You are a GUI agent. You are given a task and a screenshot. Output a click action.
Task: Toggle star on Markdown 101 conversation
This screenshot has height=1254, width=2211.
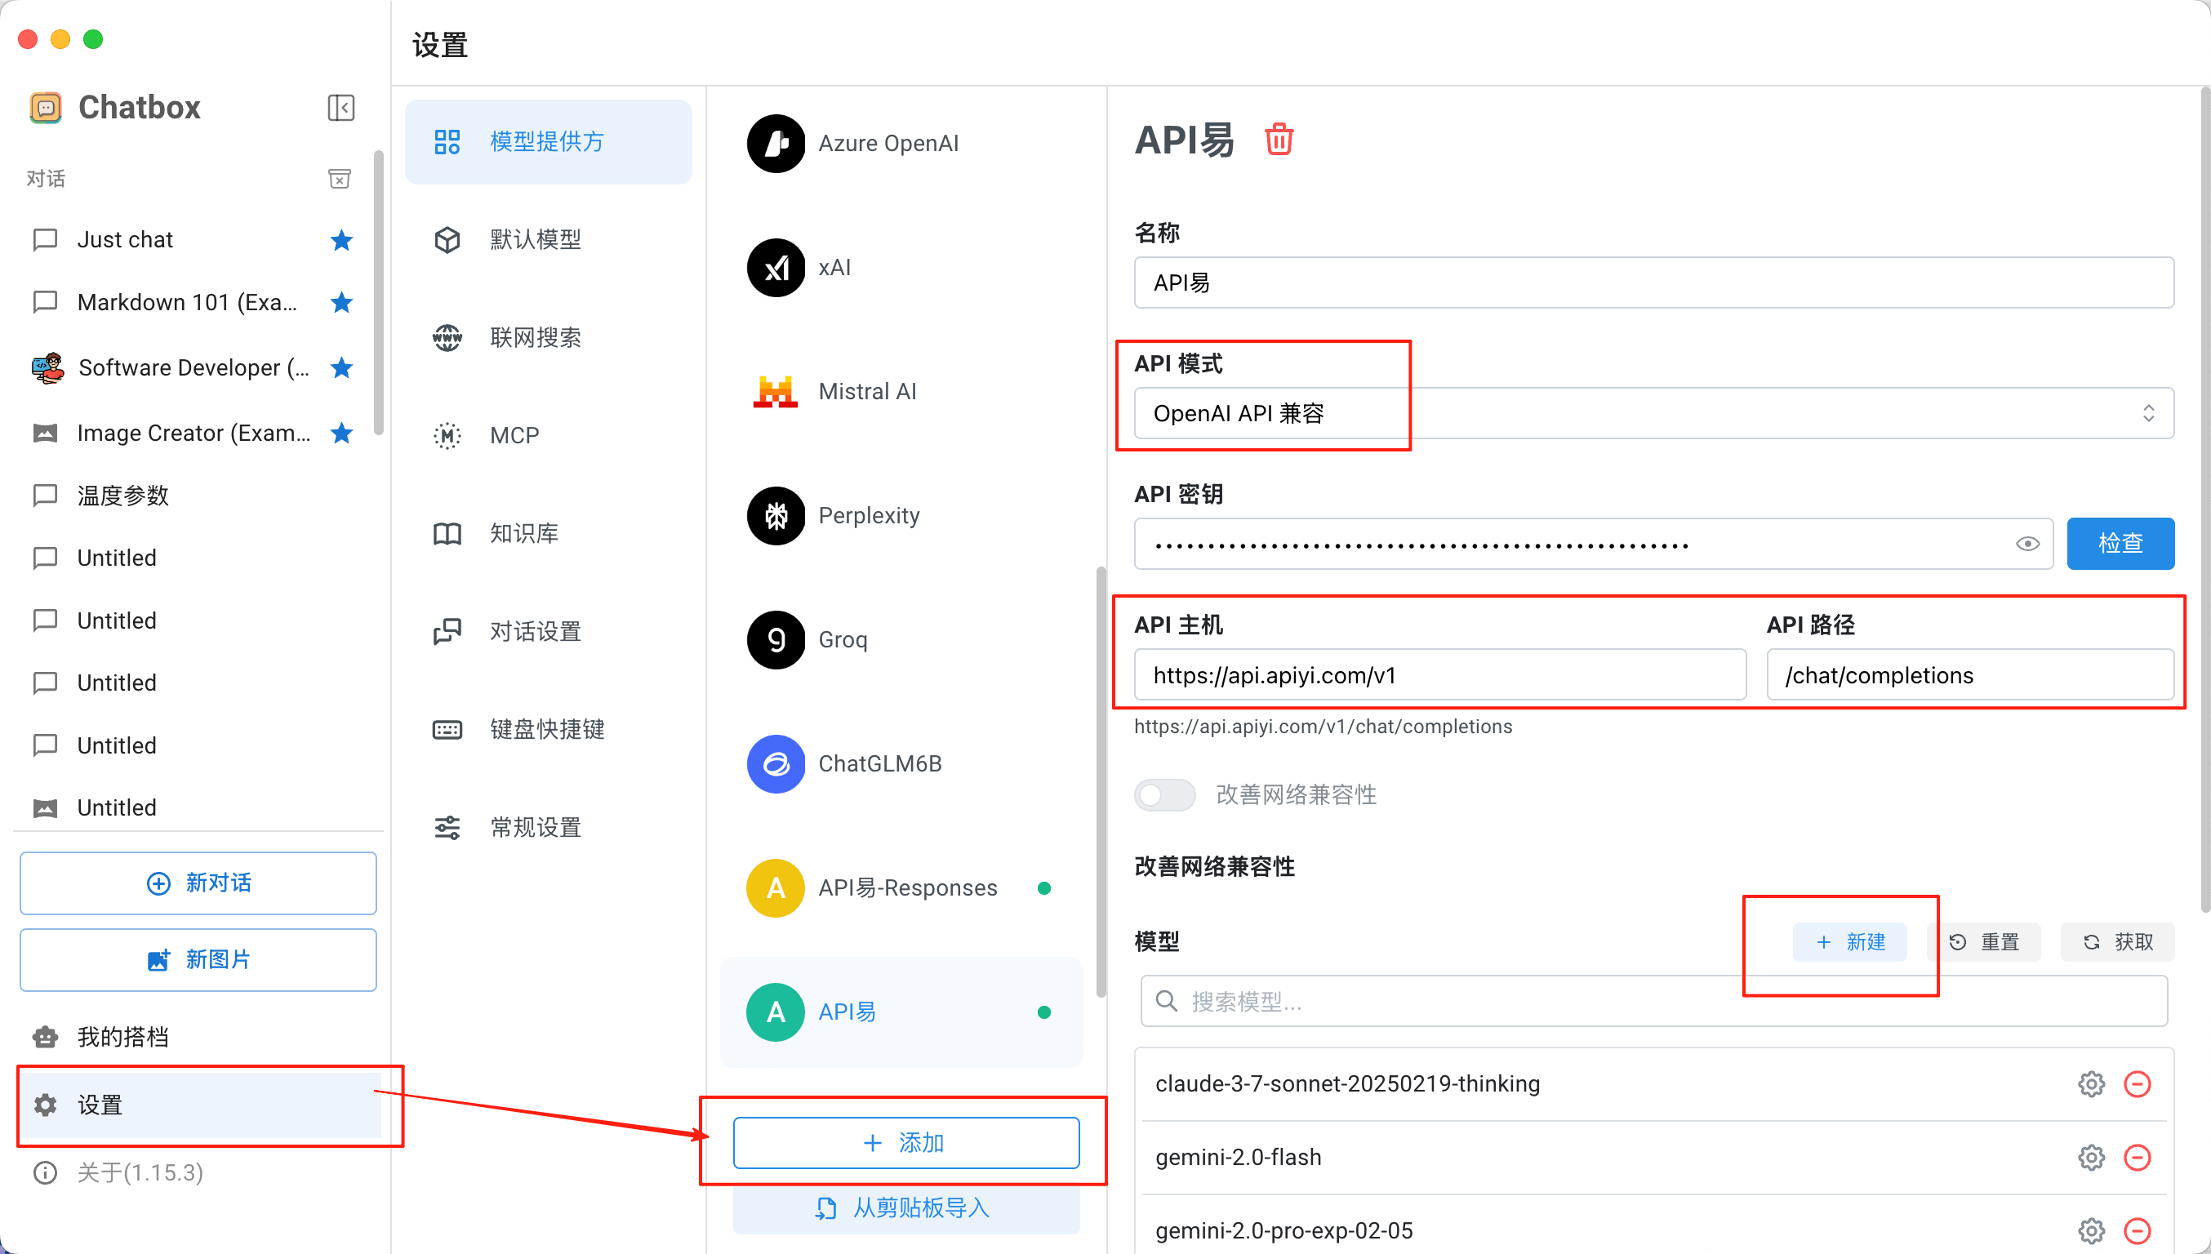point(342,302)
